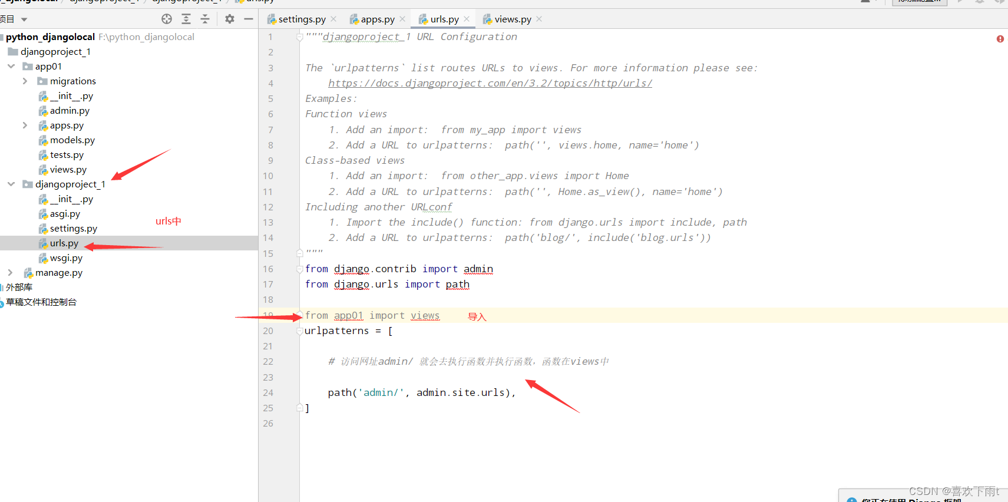Open project panel gear options
Image resolution: width=1008 pixels, height=502 pixels.
[x=230, y=19]
